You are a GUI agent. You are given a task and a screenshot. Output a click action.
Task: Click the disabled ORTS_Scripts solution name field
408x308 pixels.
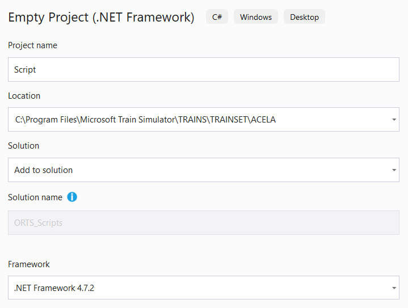[203, 223]
